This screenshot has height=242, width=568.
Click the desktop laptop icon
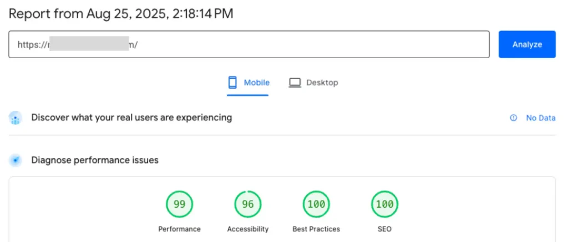point(295,83)
